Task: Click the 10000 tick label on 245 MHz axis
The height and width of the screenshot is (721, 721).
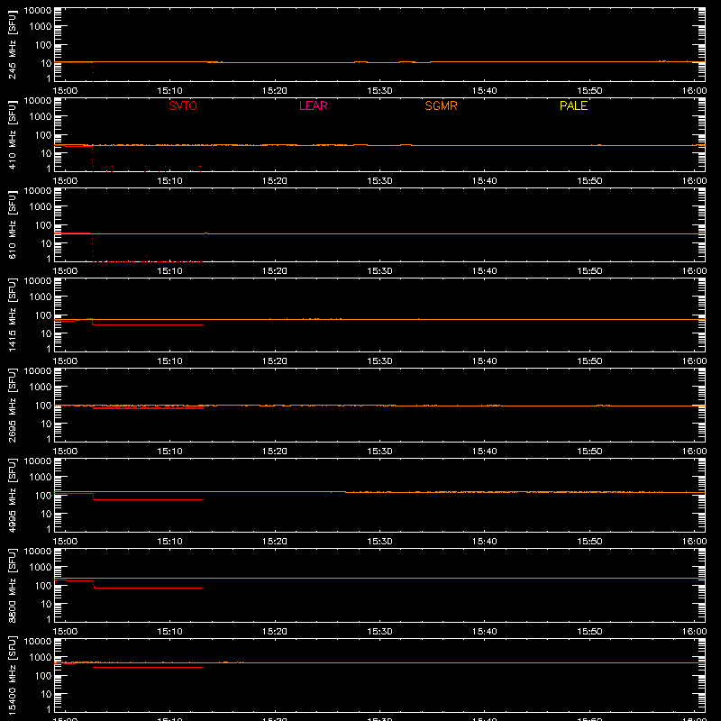Action: coord(38,11)
